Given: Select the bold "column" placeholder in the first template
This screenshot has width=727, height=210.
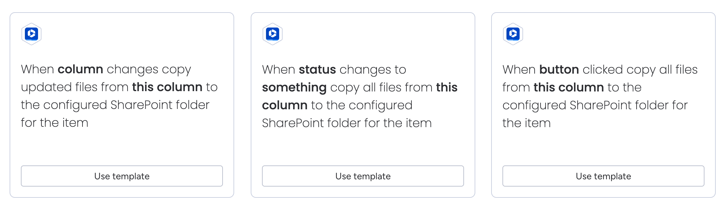Looking at the screenshot, I should coord(80,69).
